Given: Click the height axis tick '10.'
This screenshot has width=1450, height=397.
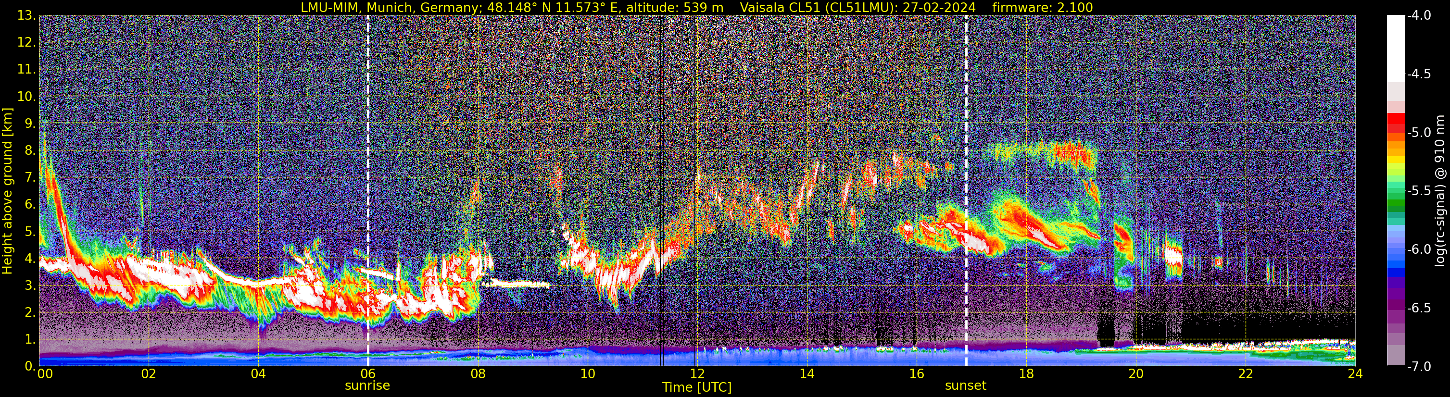Looking at the screenshot, I should pos(26,97).
